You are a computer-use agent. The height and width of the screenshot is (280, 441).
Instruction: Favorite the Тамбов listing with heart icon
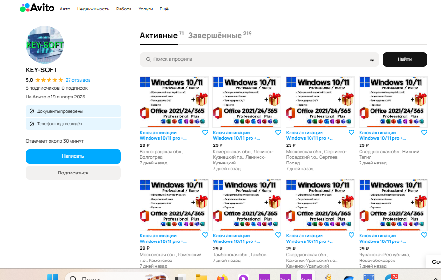pos(278,235)
